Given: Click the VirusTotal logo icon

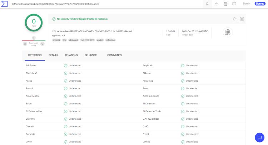Looking at the screenshot, I should [x=4, y=4].
